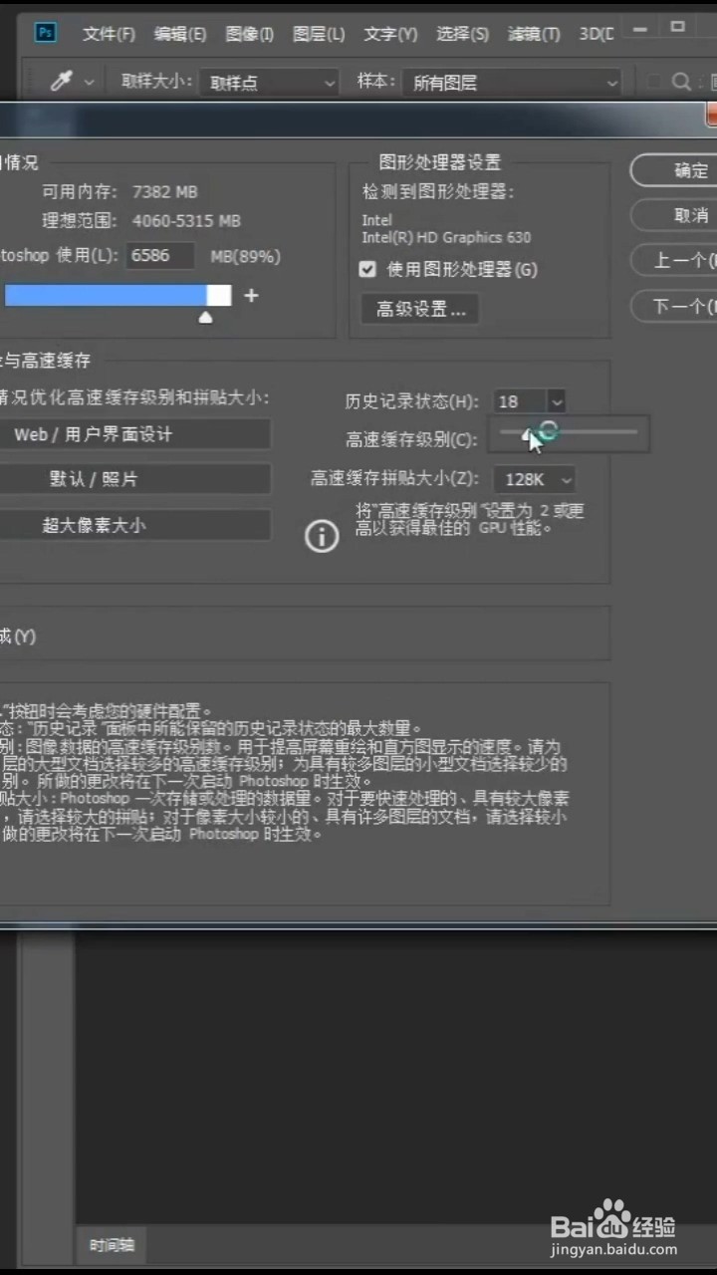Viewport: 717px width, 1275px height.
Task: Open the 滤镜(T) menu
Action: (534, 34)
